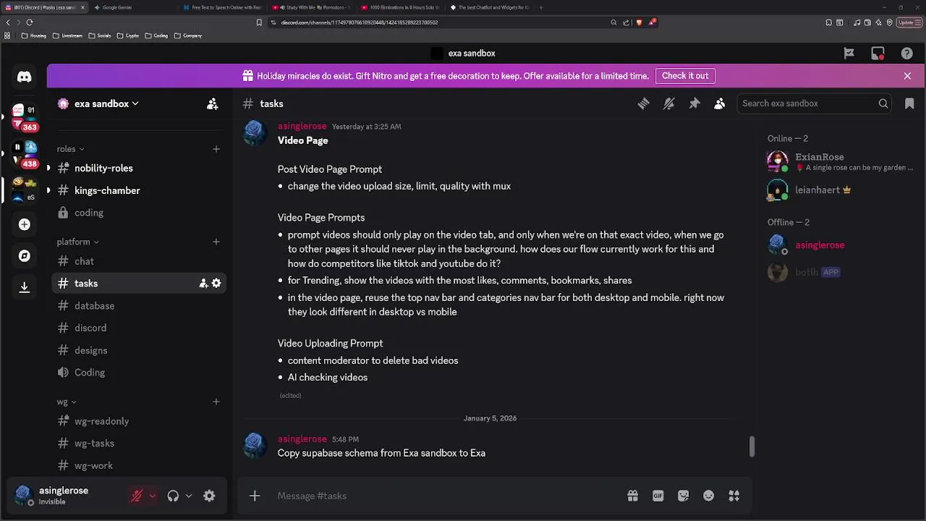Click the bookmark icon beside search
926x521 pixels.
click(x=909, y=103)
